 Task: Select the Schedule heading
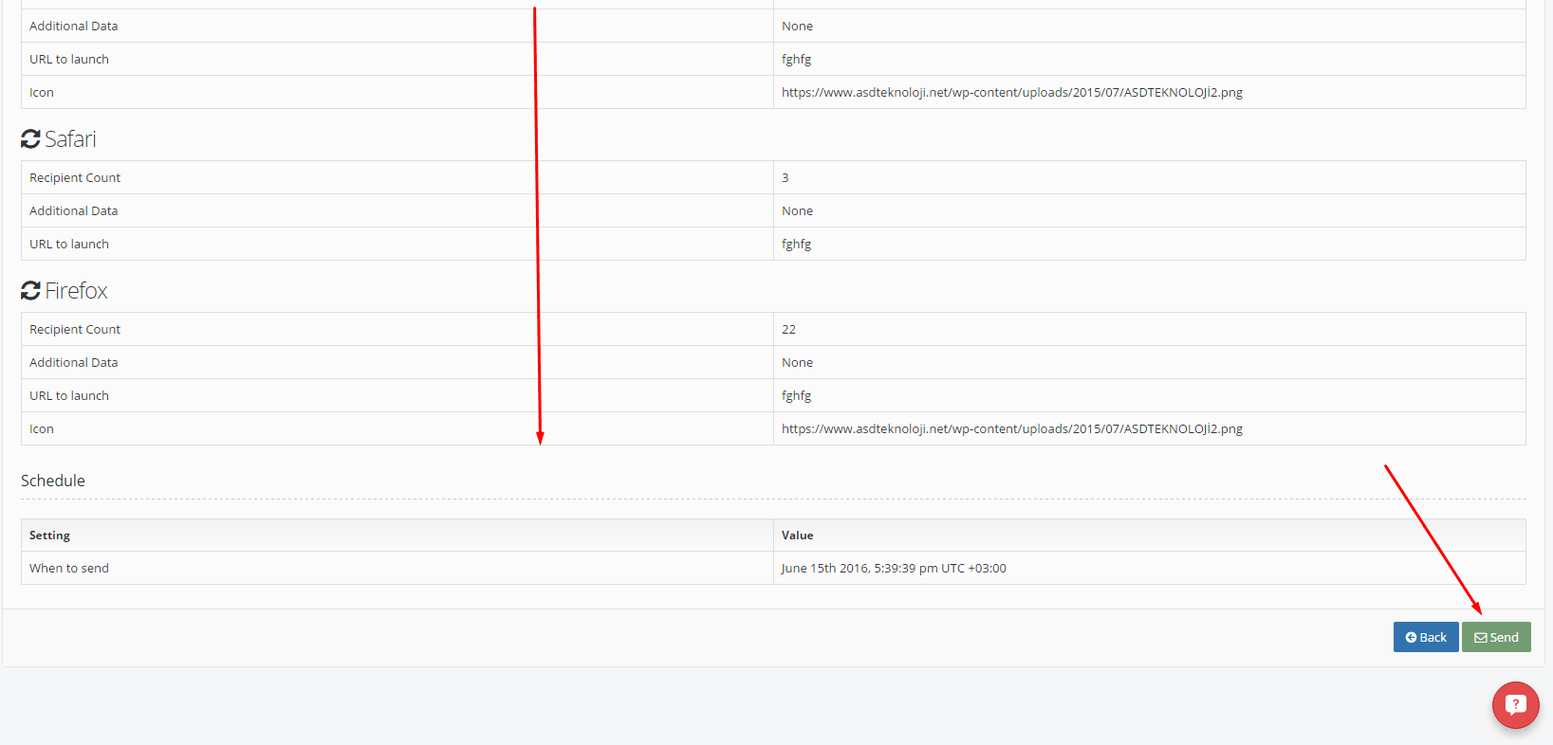pos(53,481)
